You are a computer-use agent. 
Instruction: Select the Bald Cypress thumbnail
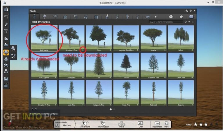click(44, 66)
